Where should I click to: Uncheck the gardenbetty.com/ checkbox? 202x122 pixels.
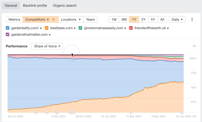[x=8, y=28]
